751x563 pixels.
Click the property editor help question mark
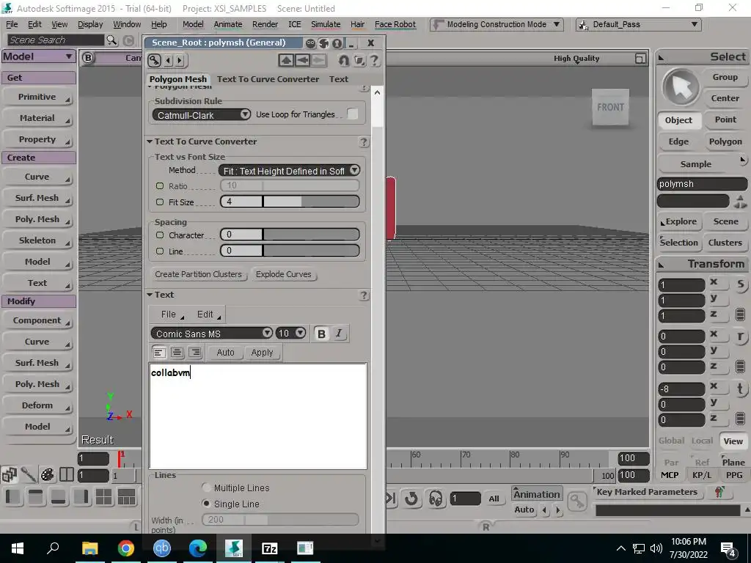point(375,60)
